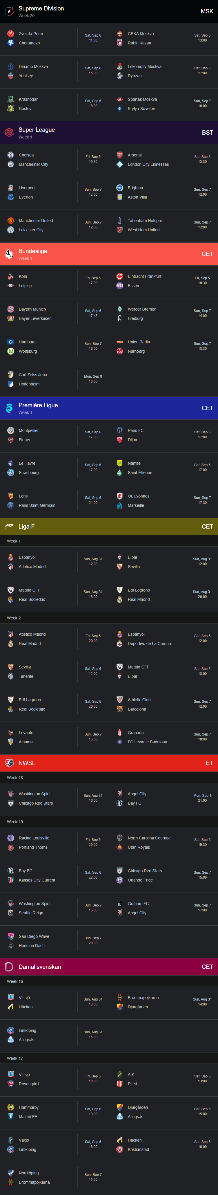Click the Chelsea club crest
The image size is (218, 1195).
pos(11,155)
